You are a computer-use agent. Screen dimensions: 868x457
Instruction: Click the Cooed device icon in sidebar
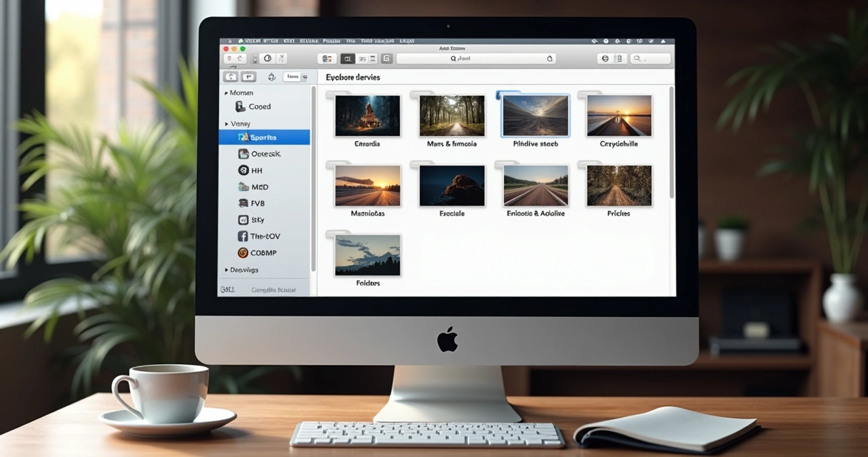click(241, 106)
